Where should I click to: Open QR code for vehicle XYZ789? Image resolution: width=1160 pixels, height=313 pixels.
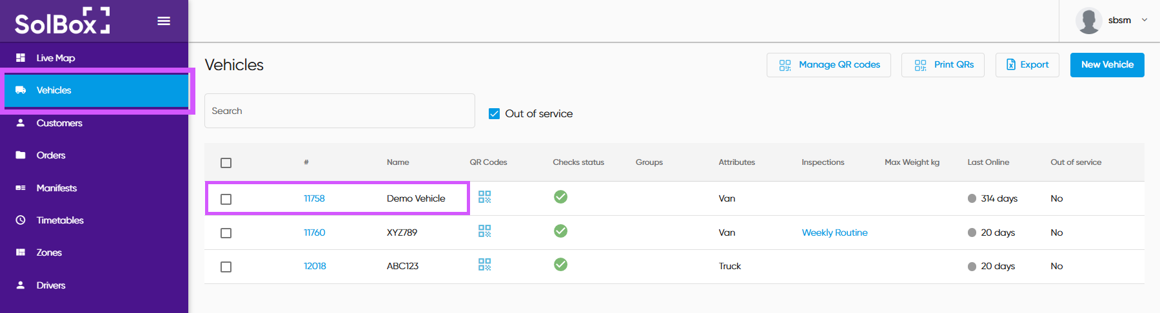[x=484, y=231]
